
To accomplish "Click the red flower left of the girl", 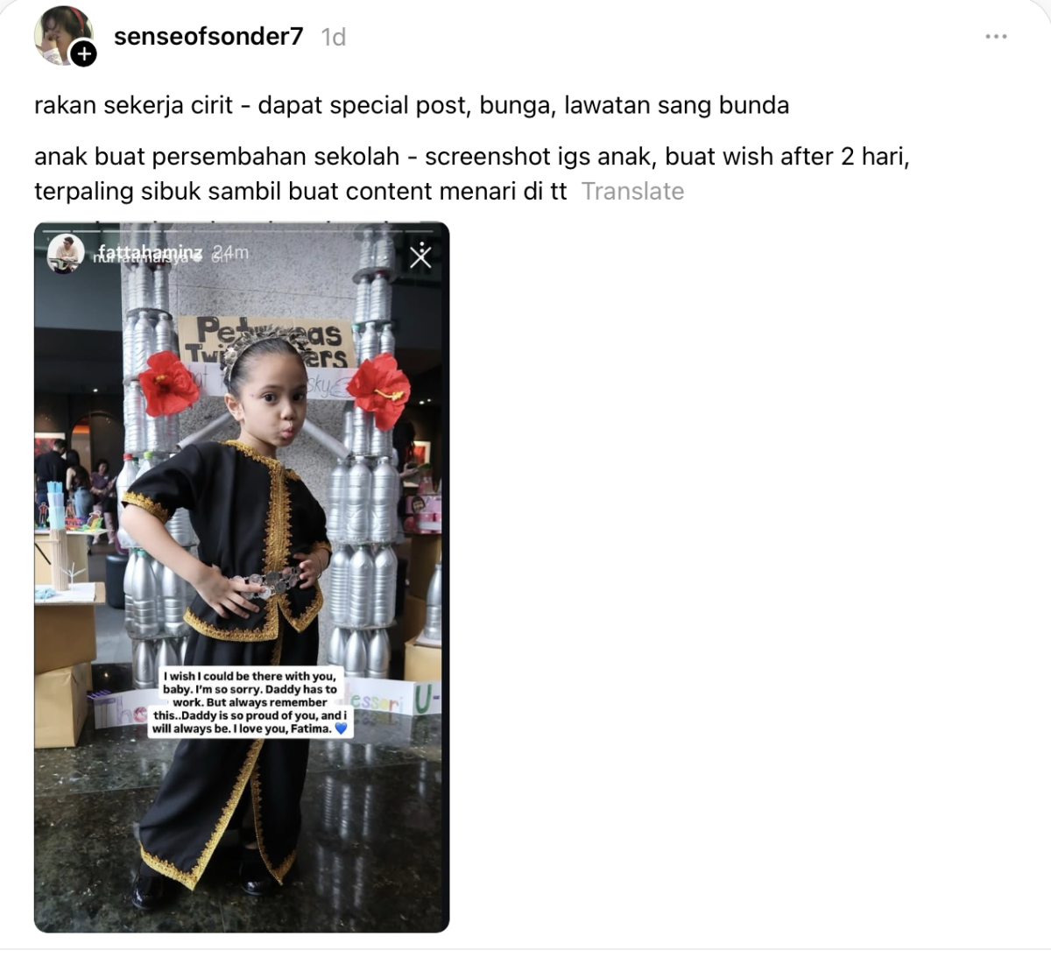I will tap(169, 384).
